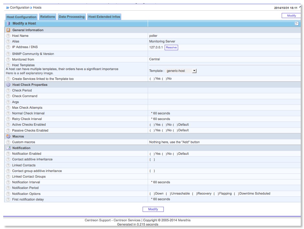The height and width of the screenshot is (229, 304).
Task: Click help icon beside Max Check Attempts
Action: coord(8,108)
